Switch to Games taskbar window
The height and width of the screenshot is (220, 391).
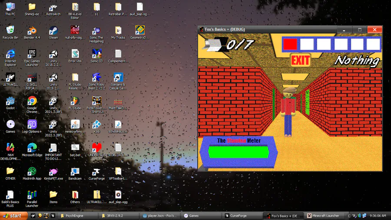pos(200,216)
